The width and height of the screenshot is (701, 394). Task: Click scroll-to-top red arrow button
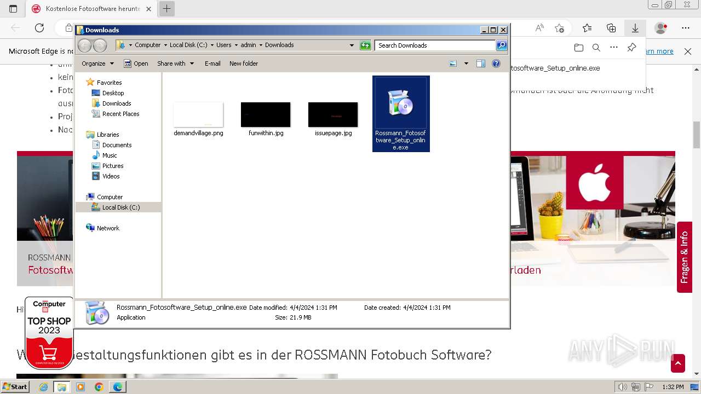678,363
